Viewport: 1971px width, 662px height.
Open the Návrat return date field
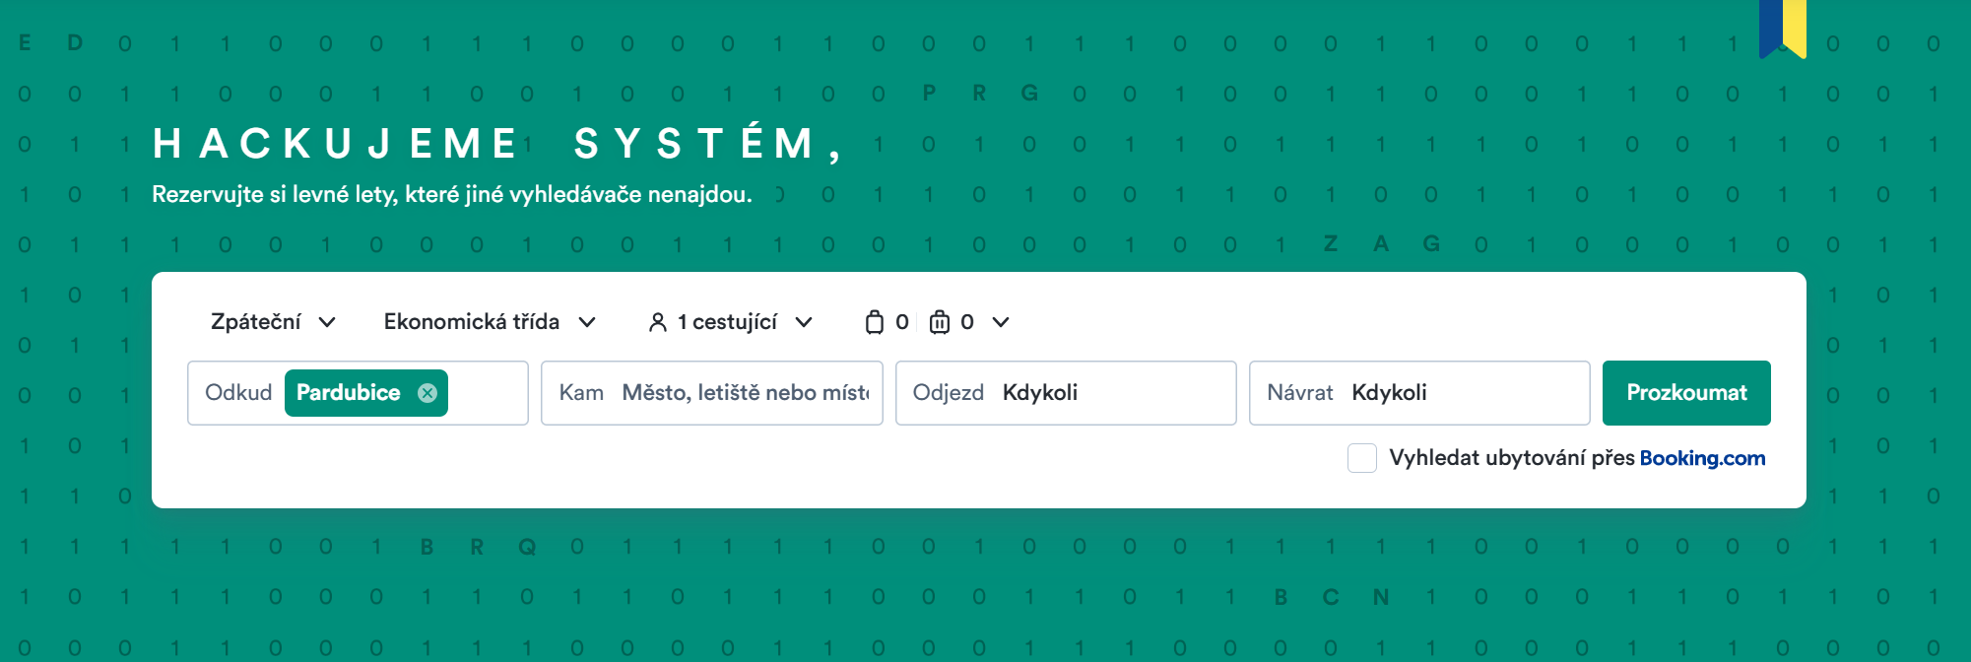[1418, 393]
